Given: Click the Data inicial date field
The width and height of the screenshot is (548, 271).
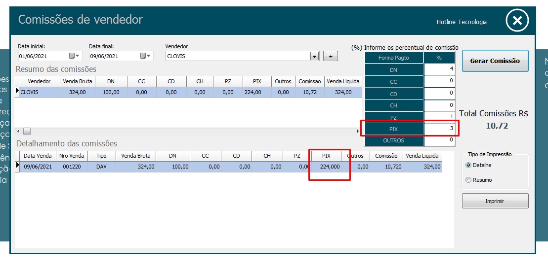Looking at the screenshot, I should 43,56.
